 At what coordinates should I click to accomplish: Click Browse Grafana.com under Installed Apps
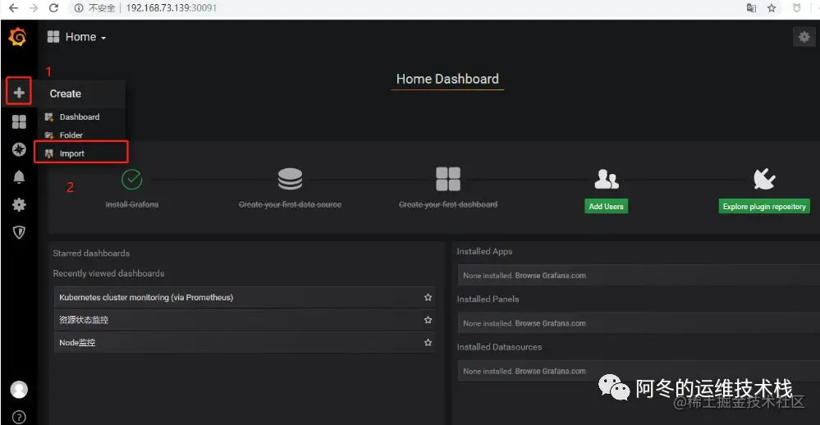(550, 276)
